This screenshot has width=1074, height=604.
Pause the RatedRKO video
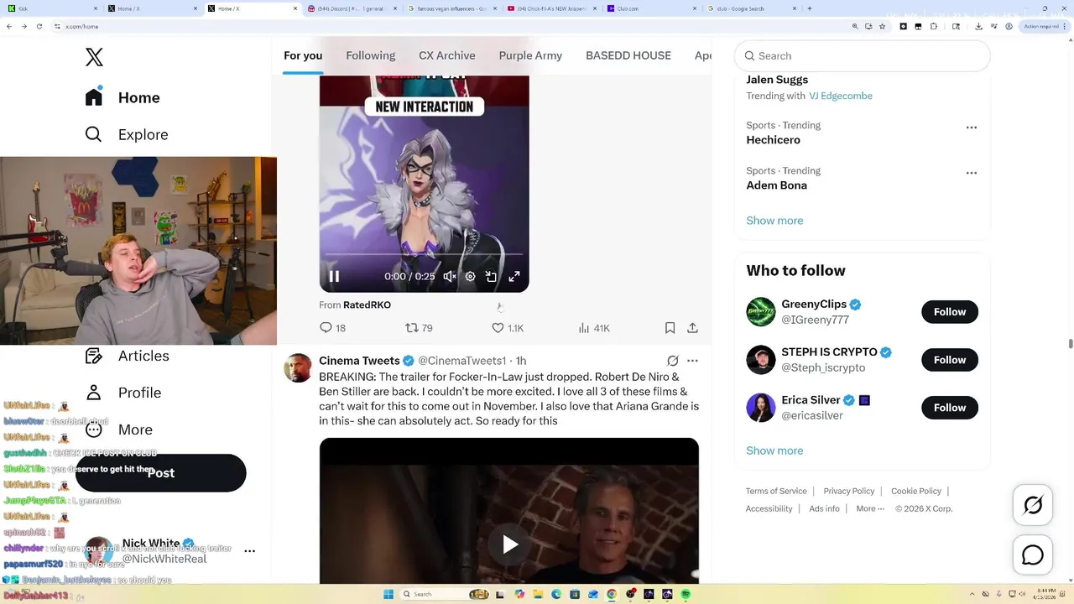[334, 276]
